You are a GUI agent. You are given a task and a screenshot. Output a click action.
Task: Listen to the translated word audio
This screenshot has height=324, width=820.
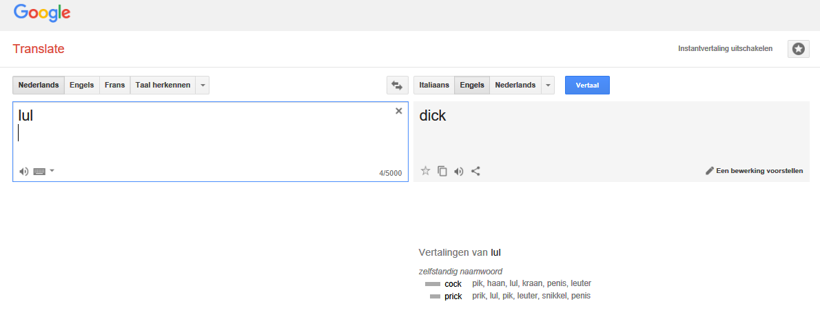tap(459, 171)
